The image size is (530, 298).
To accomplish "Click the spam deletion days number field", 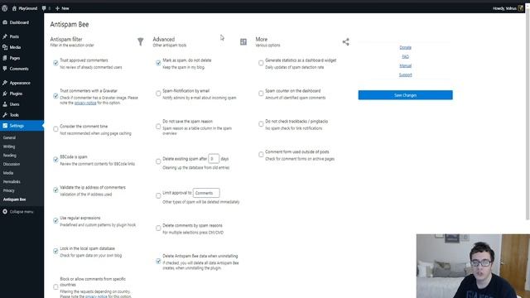I will coord(214,158).
